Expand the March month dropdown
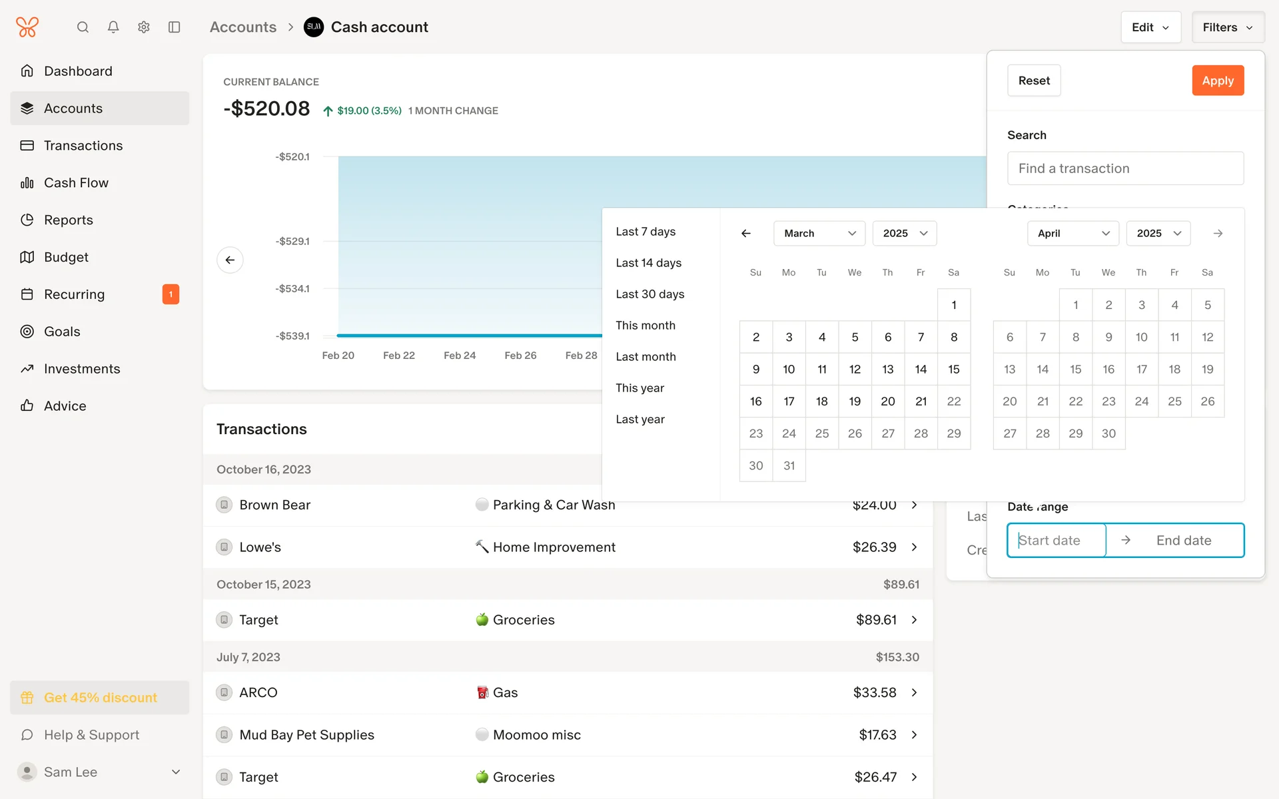 pyautogui.click(x=819, y=233)
